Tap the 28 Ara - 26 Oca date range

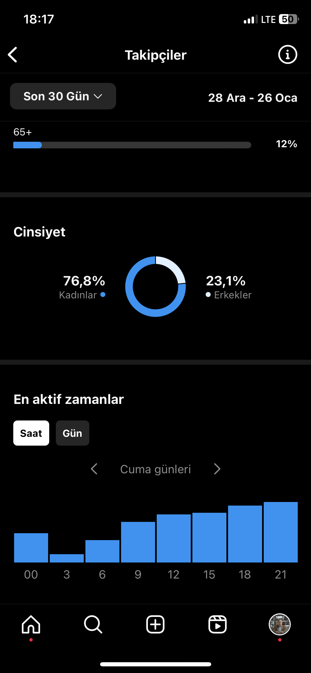point(253,98)
